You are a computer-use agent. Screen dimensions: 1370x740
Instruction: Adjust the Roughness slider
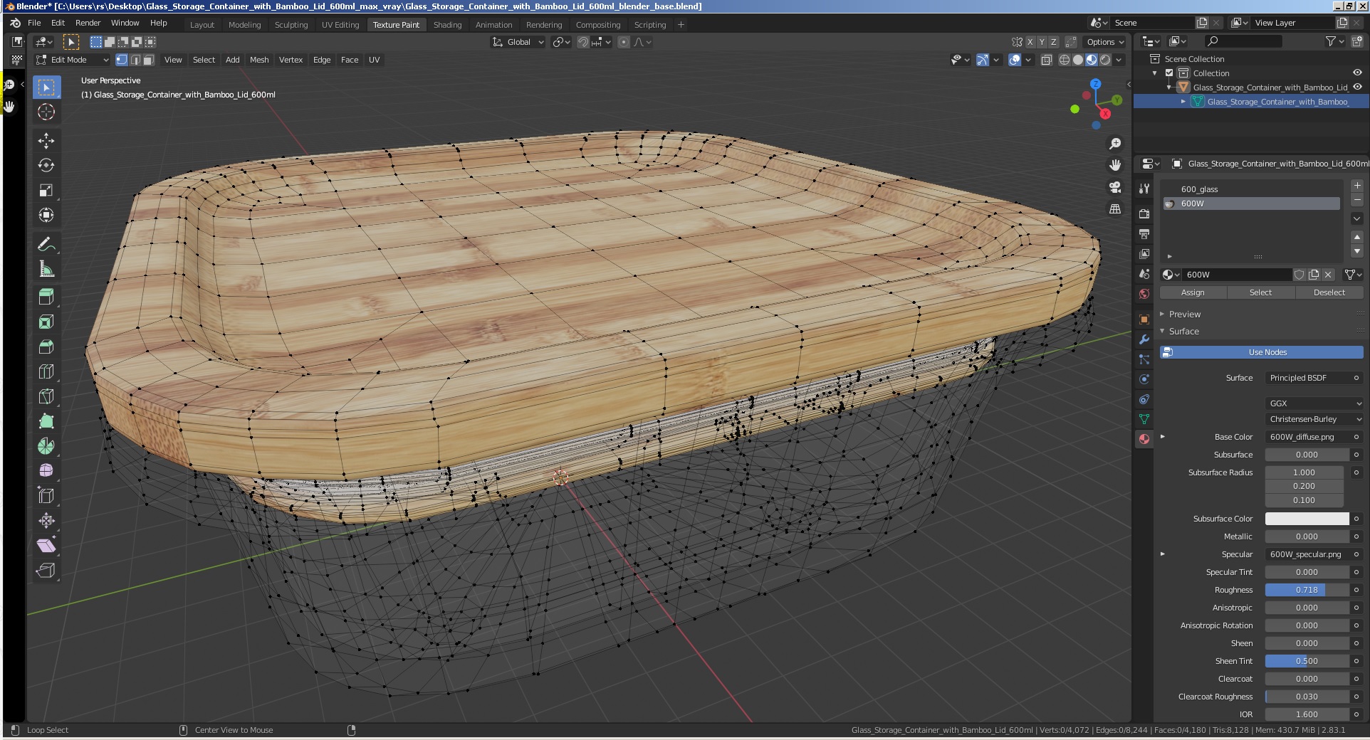[x=1307, y=590]
